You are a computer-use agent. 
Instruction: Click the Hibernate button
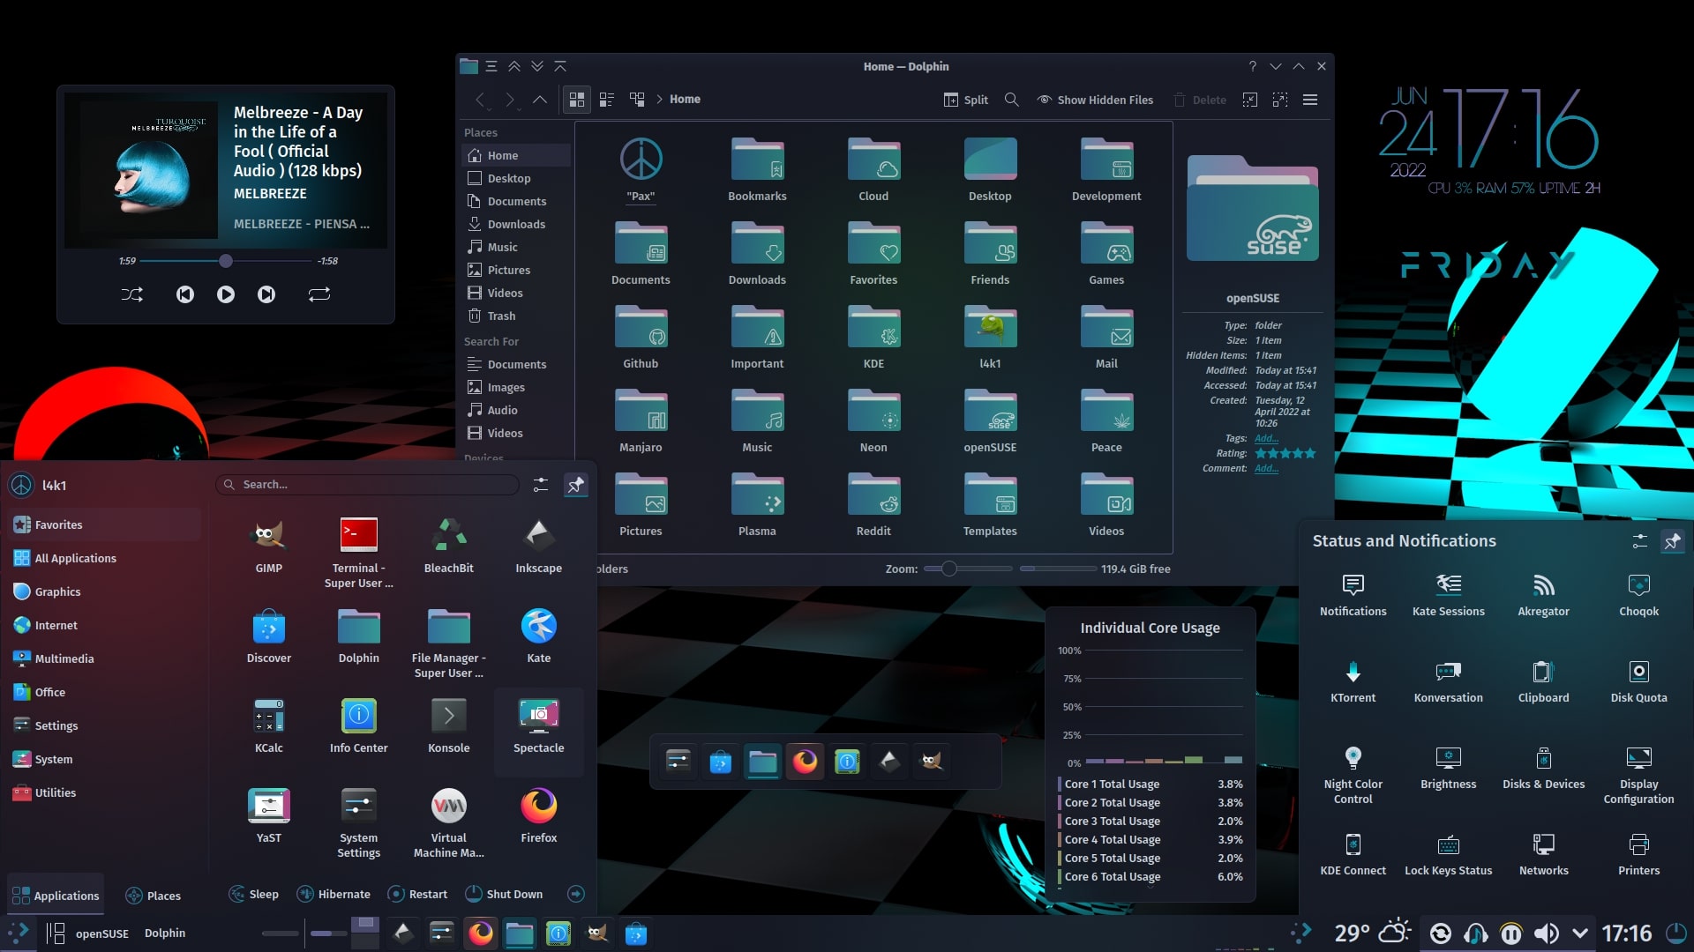coord(334,894)
